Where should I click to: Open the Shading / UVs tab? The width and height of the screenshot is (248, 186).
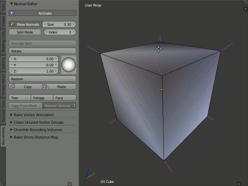click(3, 42)
